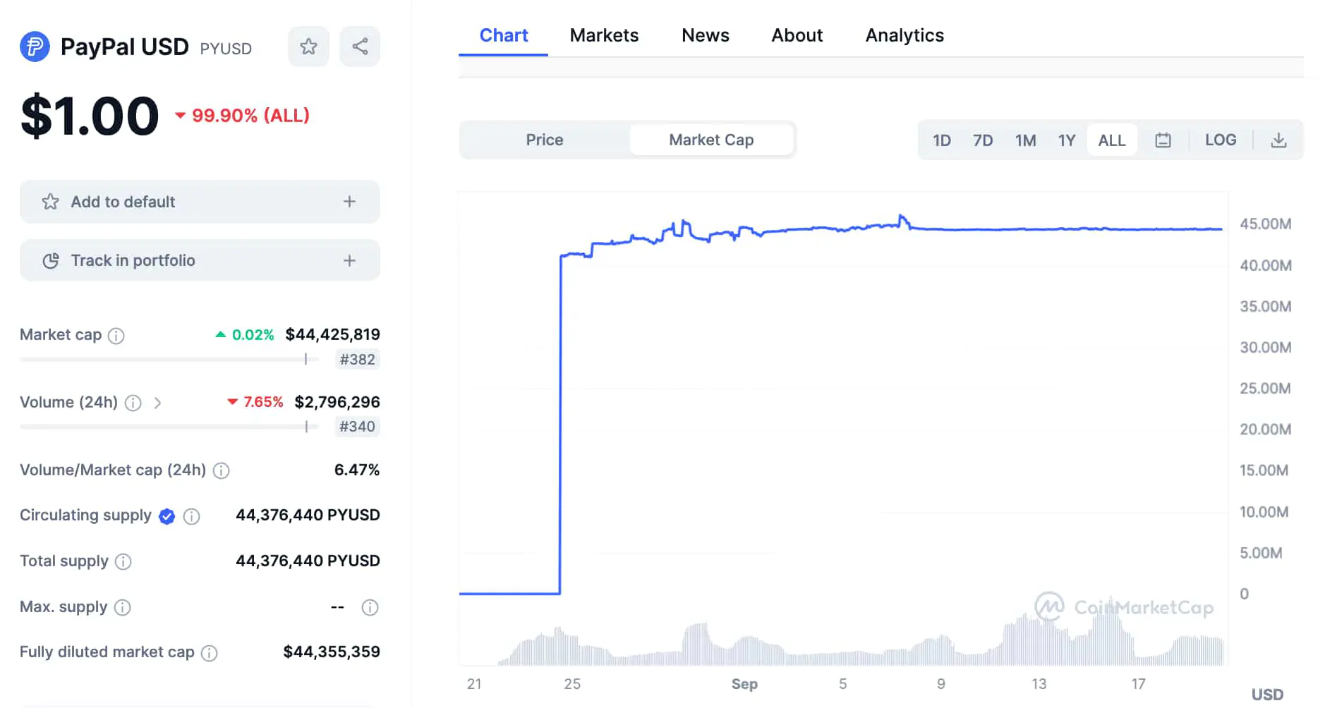The height and width of the screenshot is (708, 1325).
Task: Open the Analytics tab
Action: click(904, 35)
